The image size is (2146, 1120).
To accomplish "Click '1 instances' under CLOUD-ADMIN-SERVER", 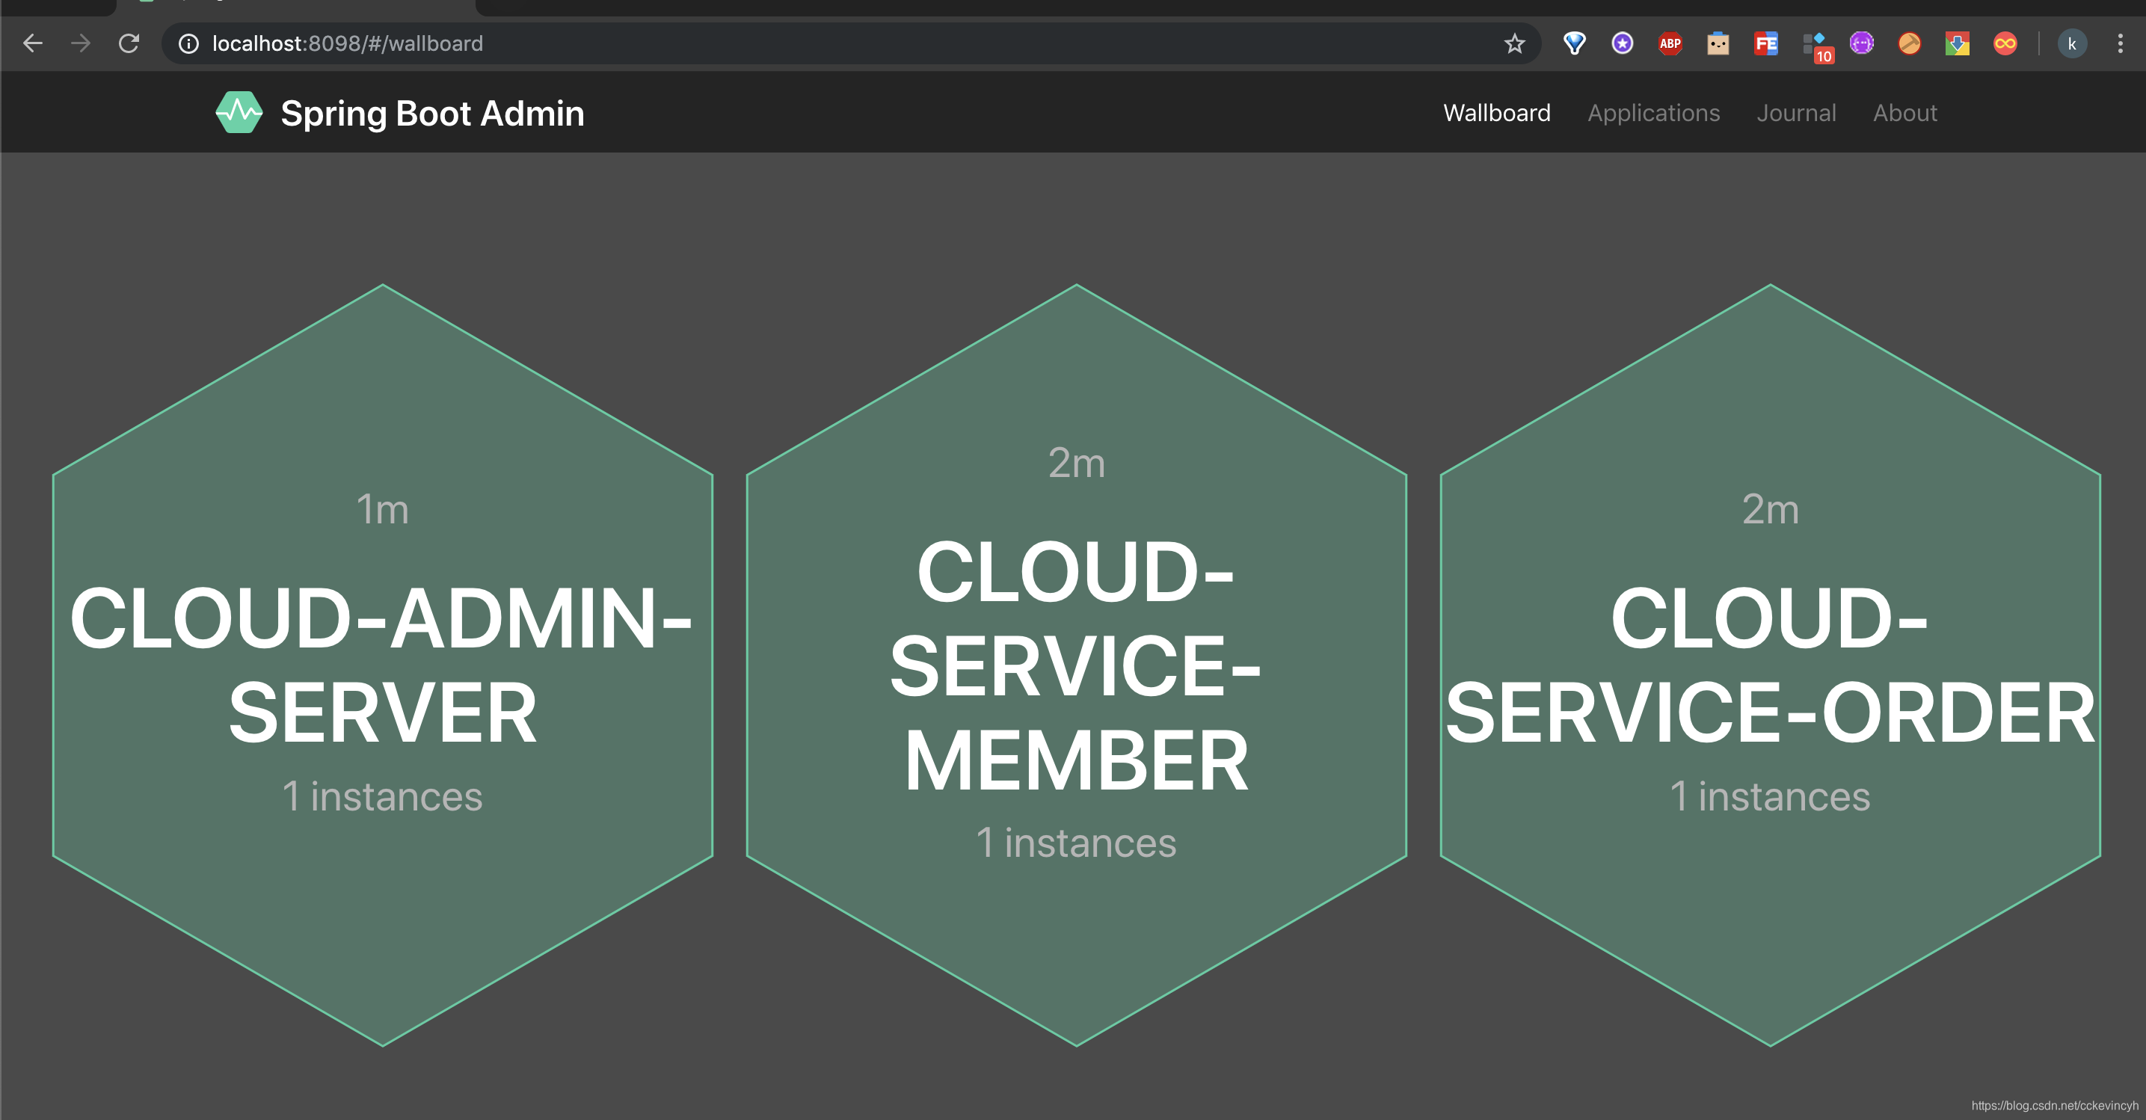I will (x=382, y=796).
